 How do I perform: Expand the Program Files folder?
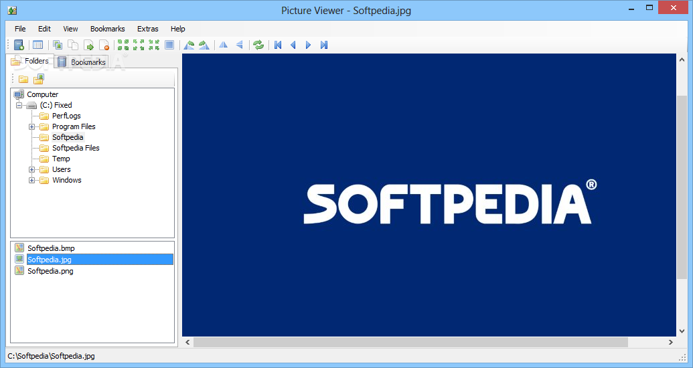click(x=32, y=126)
